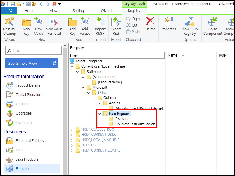Expand HKEY_LOCAL_MACHINE hive
The width and height of the screenshot is (235, 176).
pyautogui.click(x=72, y=140)
